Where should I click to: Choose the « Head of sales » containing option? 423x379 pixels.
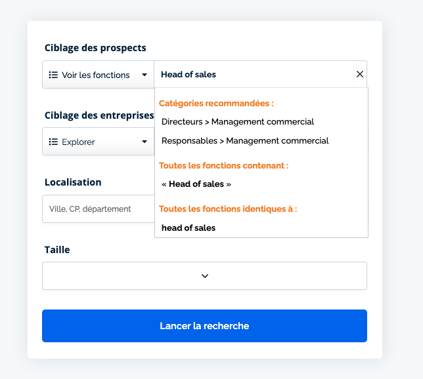(x=196, y=184)
